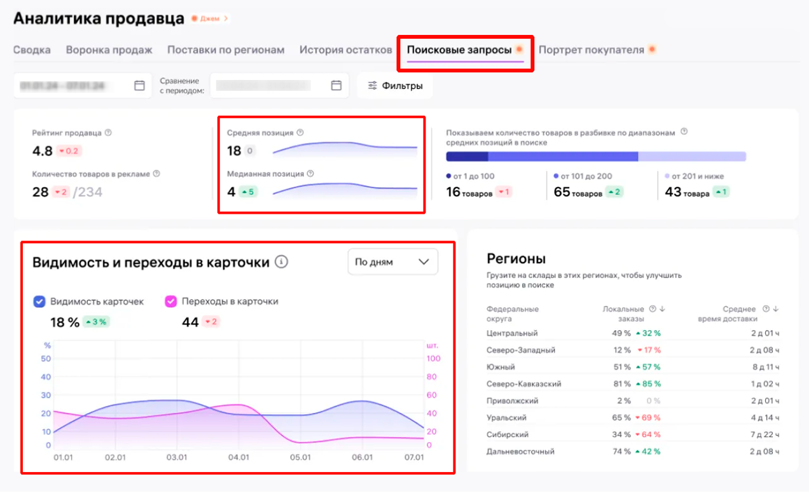Click the sort arrow on Локальные заказы
This screenshot has width=809, height=500.
pyautogui.click(x=661, y=309)
